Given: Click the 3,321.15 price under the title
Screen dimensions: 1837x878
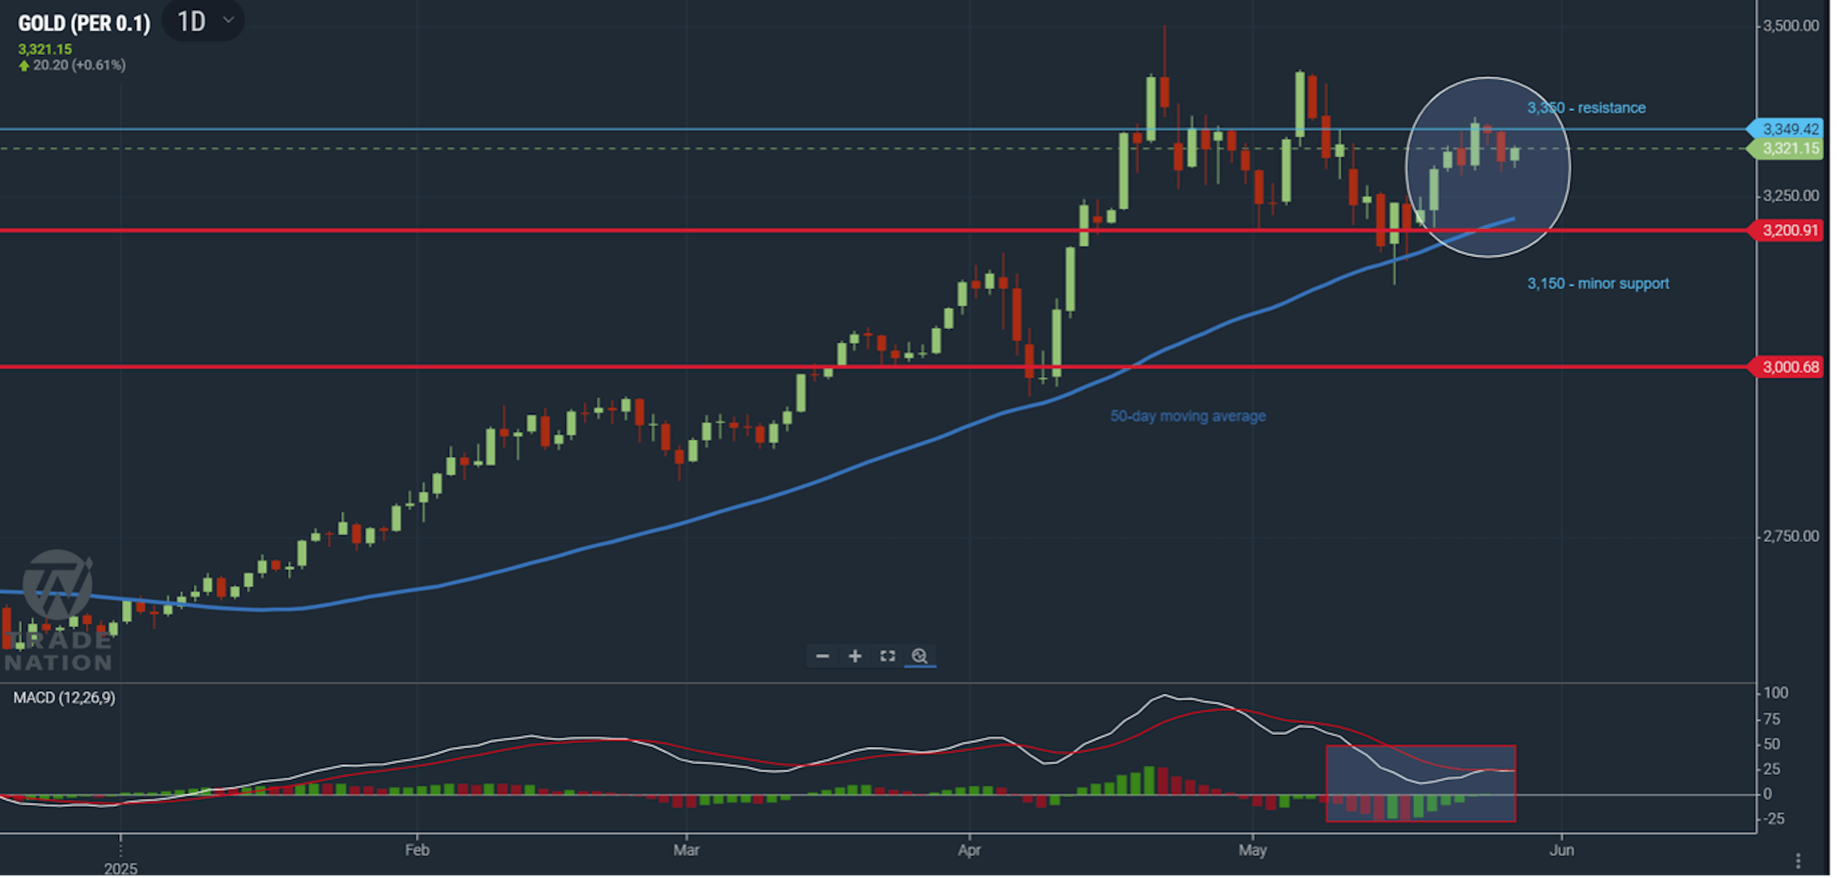Looking at the screenshot, I should pos(45,49).
